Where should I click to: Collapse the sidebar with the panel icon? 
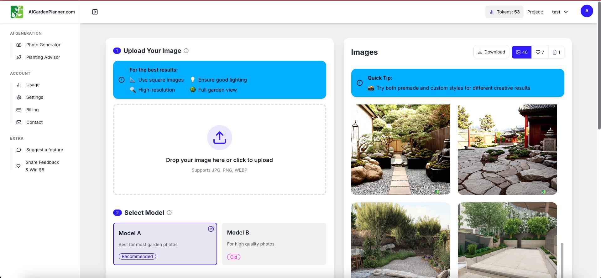coord(95,12)
